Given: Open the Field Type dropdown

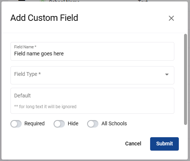Looking at the screenshot, I should (x=92, y=75).
